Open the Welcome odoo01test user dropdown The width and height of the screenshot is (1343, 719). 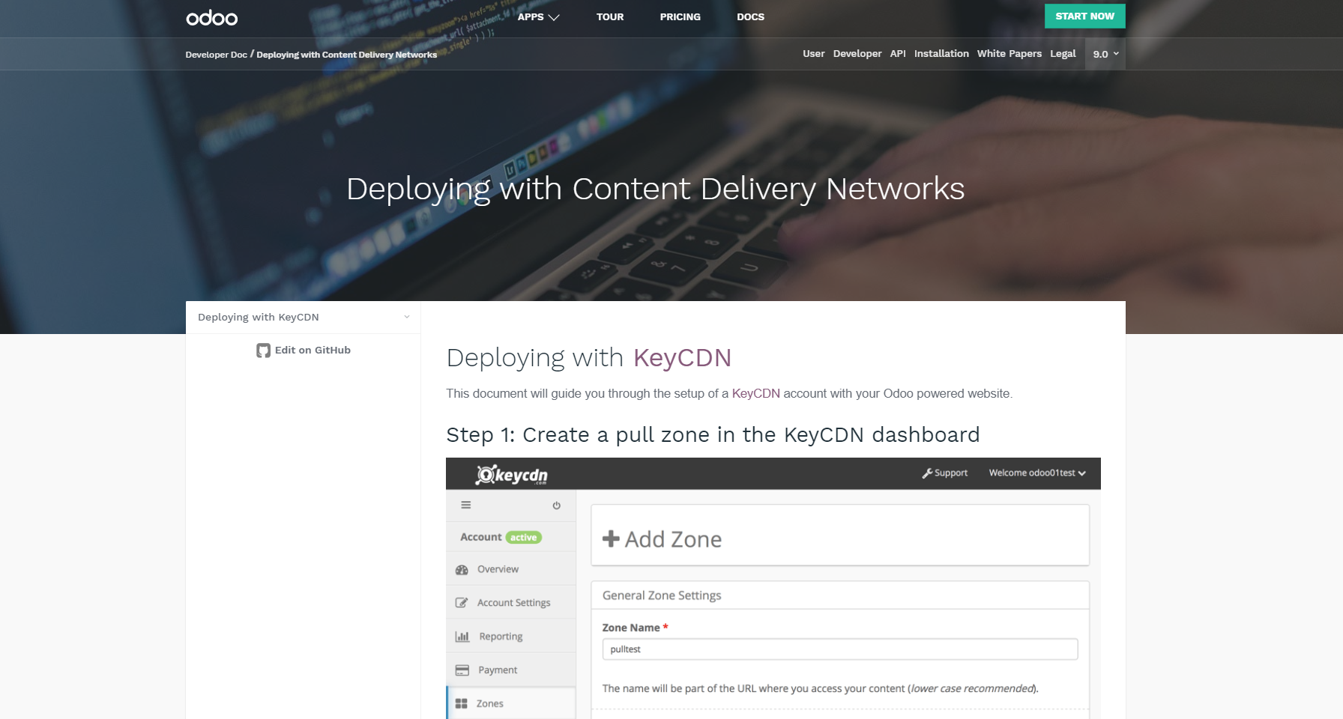click(x=1037, y=473)
